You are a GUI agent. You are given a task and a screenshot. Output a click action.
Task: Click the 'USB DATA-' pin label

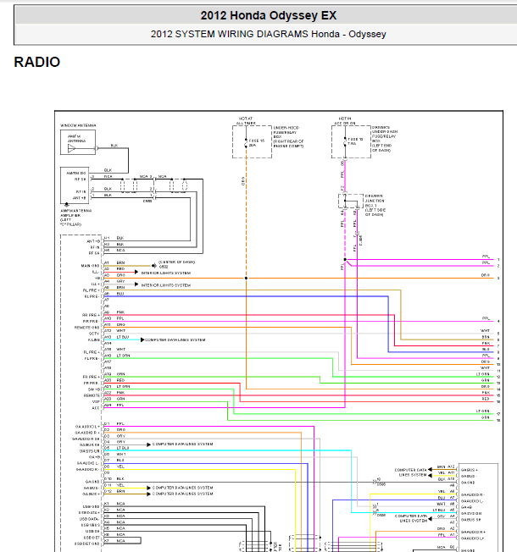tap(90, 519)
